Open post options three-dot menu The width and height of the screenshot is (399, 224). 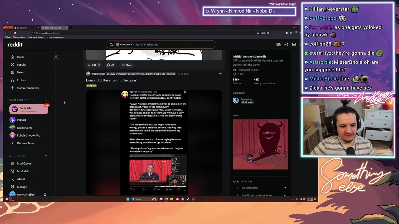tap(220, 74)
